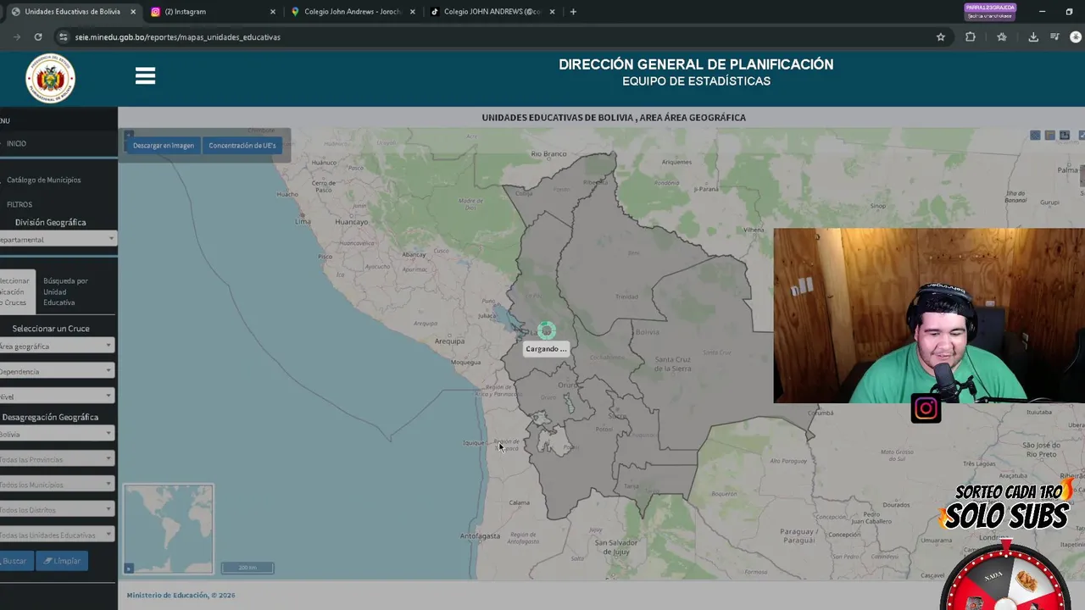This screenshot has width=1085, height=610.
Task: Click the Rio Branco label on the map
Action: [x=548, y=154]
